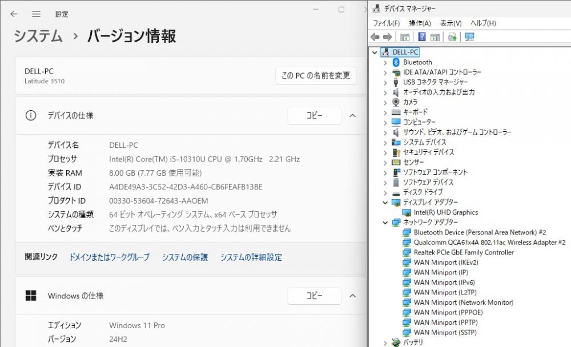This screenshot has width=571, height=347.
Task: Click the security devices category icon
Action: [396, 152]
